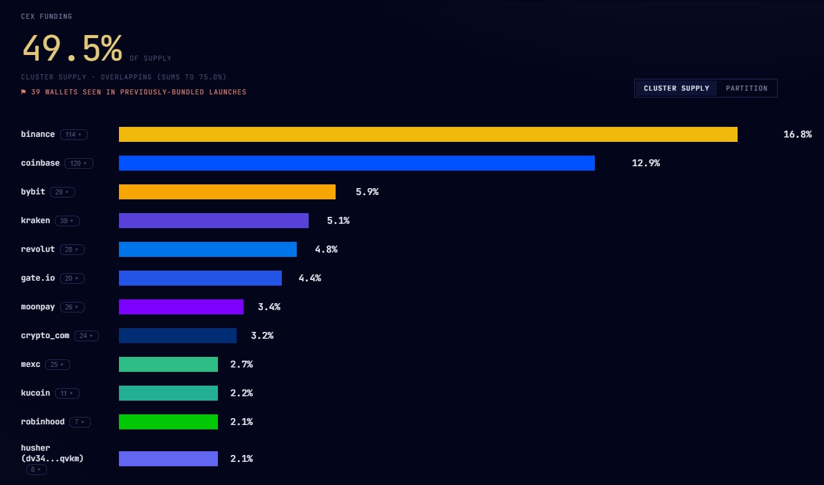
Task: Select the "bybit" row label
Action: 33,192
